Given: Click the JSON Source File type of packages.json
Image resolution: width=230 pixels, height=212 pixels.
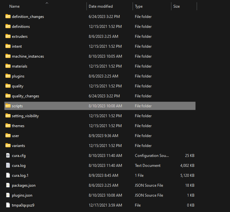Looking at the screenshot, I should coord(149,185).
